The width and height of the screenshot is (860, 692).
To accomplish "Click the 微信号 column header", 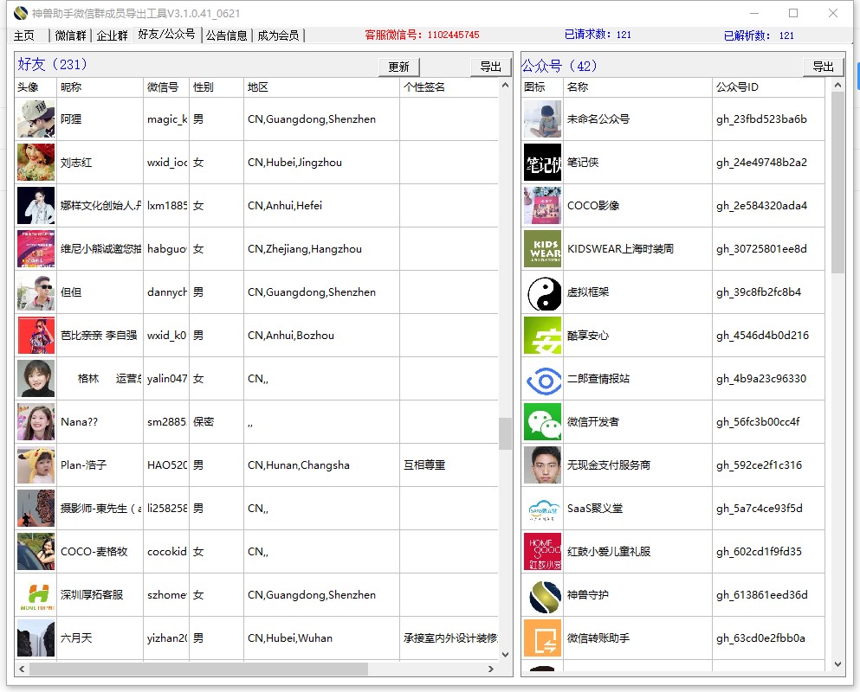I will [166, 87].
